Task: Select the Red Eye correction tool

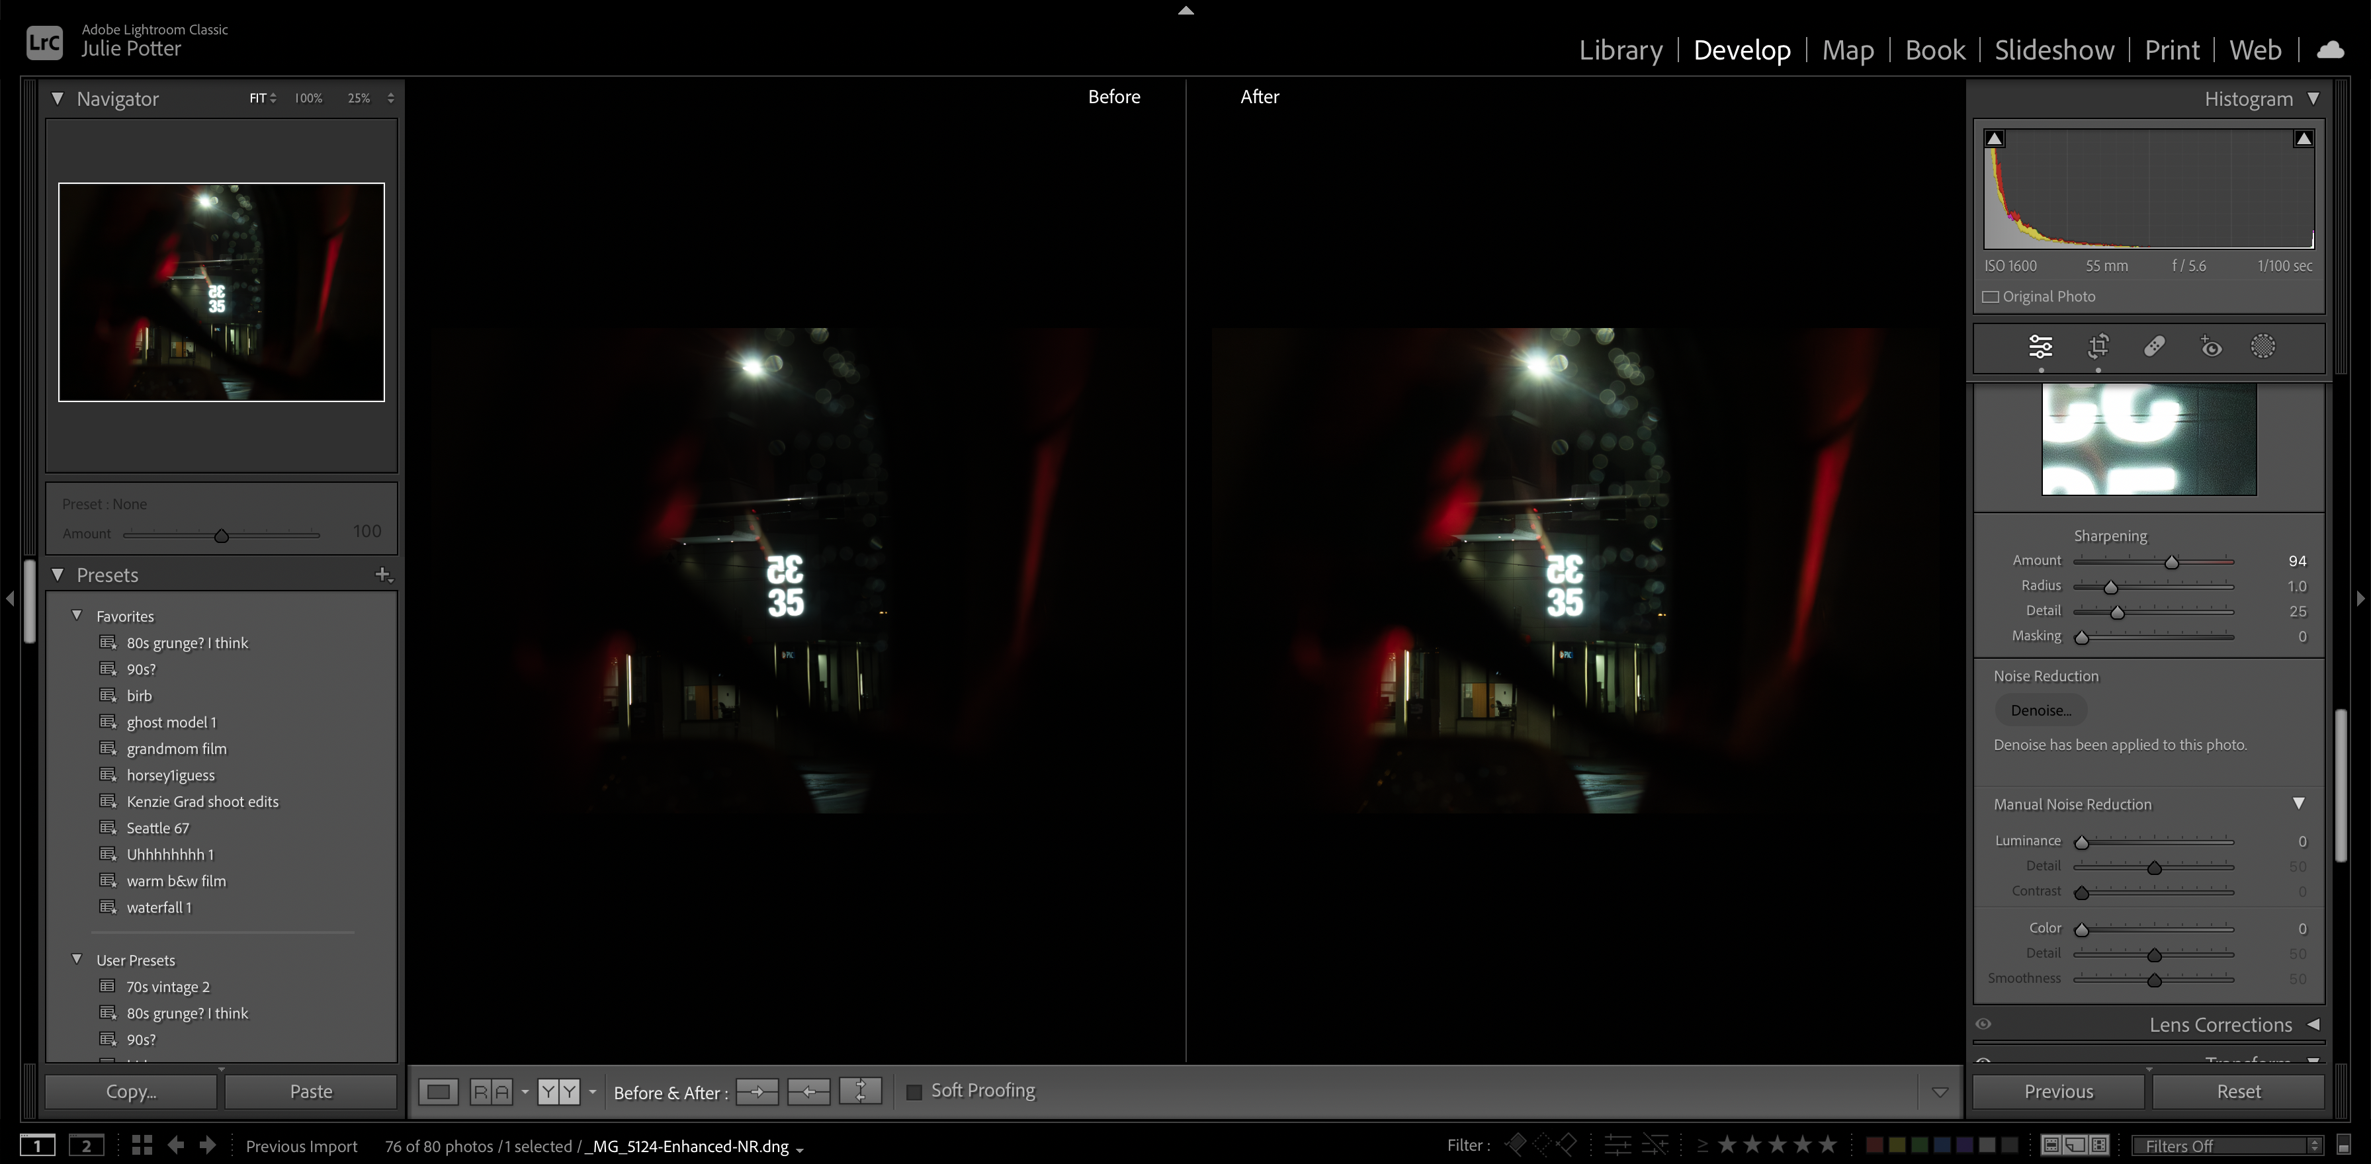Action: (2210, 347)
